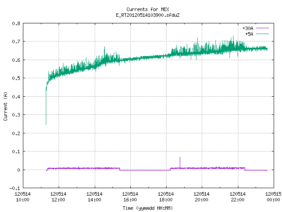The height and width of the screenshot is (212, 282).
Task: Click the 120514 16:00 time label
Action: [130, 197]
